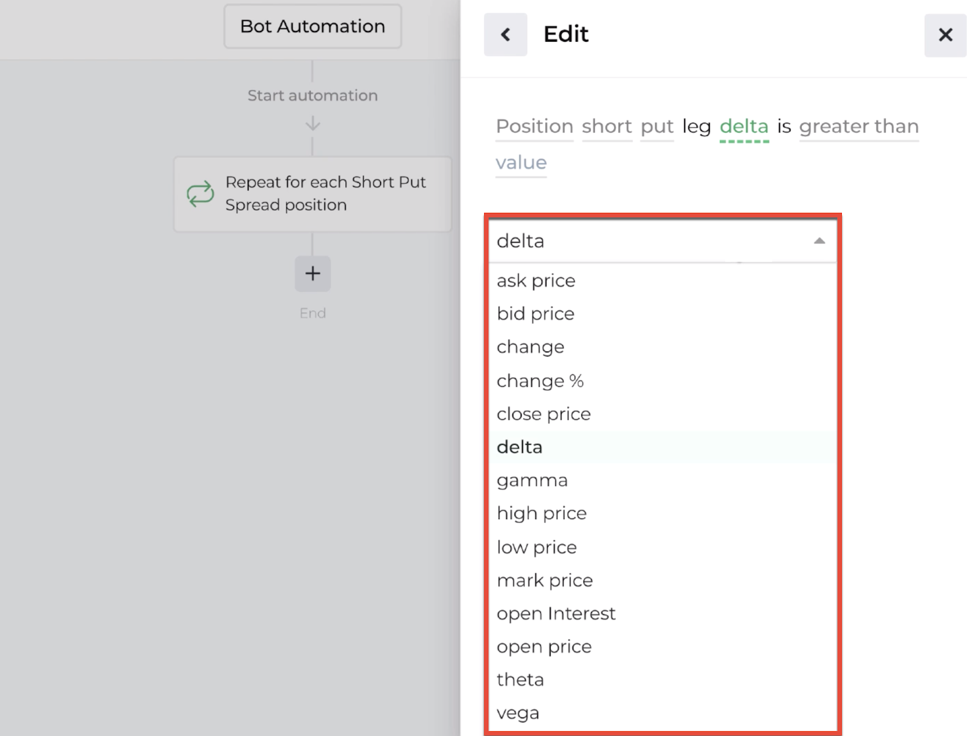Go back using the Edit panel chevron
Screen dimensions: 967x736
pos(505,34)
